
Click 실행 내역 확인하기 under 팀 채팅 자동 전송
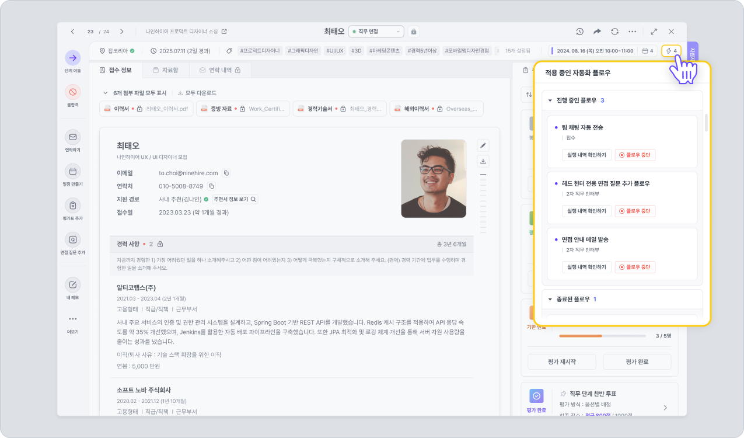[x=586, y=155]
